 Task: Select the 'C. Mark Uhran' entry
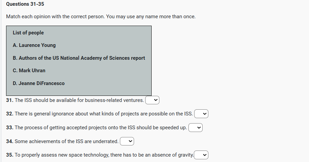(29, 71)
